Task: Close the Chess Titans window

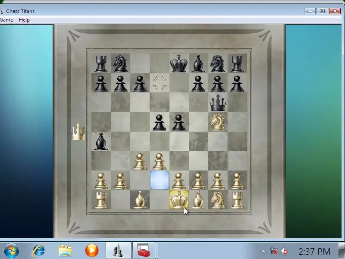Action: 335,11
